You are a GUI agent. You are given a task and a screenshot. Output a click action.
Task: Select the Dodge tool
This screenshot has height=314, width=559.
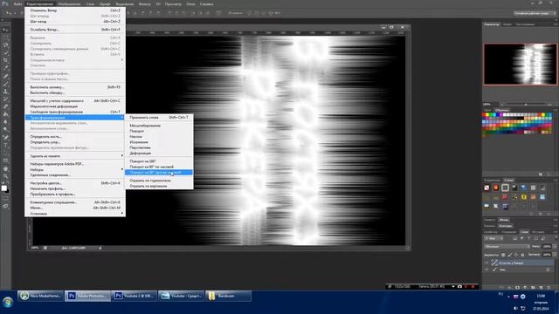(x=5, y=130)
